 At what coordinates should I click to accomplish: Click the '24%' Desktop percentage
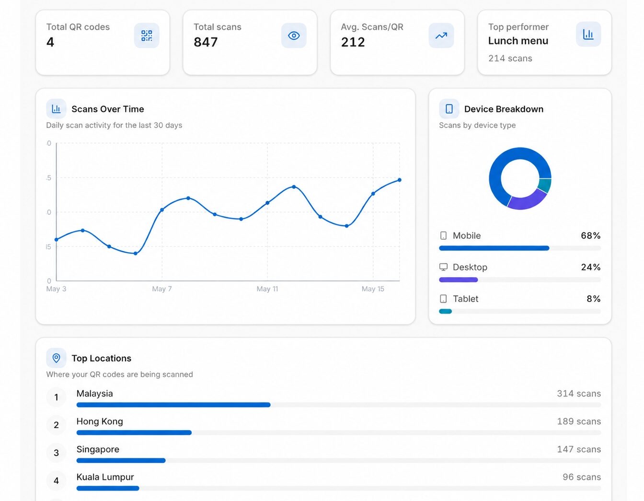591,268
